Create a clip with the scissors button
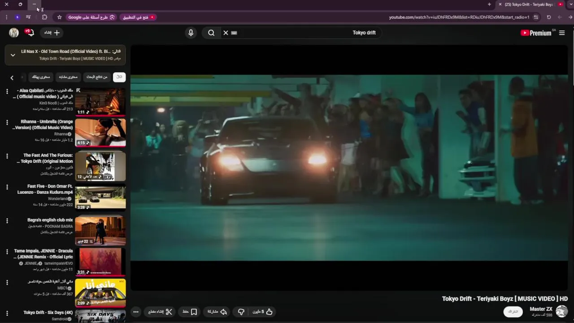 160,312
